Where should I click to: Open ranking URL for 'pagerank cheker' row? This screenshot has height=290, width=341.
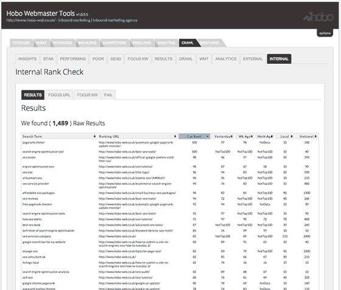point(136,144)
